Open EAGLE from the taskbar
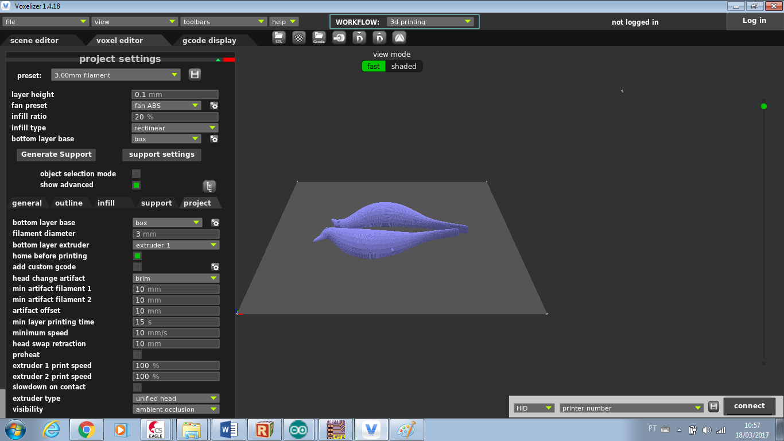This screenshot has height=441, width=784. [x=156, y=430]
